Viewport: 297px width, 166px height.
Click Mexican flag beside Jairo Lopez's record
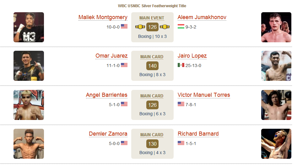coord(181,65)
